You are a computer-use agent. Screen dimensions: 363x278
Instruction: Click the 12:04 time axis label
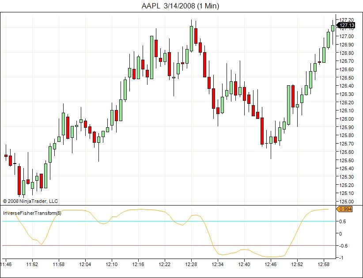tap(85, 264)
